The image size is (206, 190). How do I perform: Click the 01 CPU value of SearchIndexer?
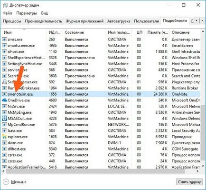[139, 82]
